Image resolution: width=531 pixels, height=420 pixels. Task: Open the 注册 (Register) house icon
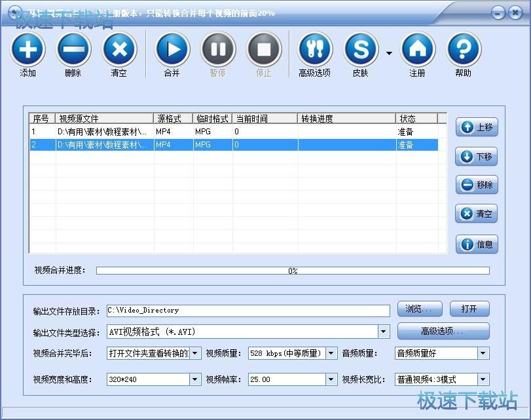click(418, 49)
